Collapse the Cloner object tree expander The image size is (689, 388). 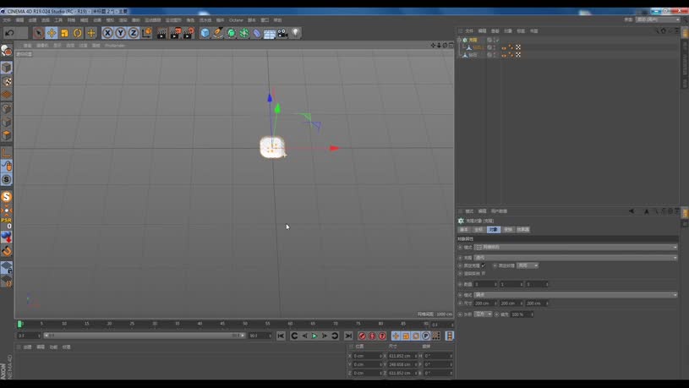459,40
